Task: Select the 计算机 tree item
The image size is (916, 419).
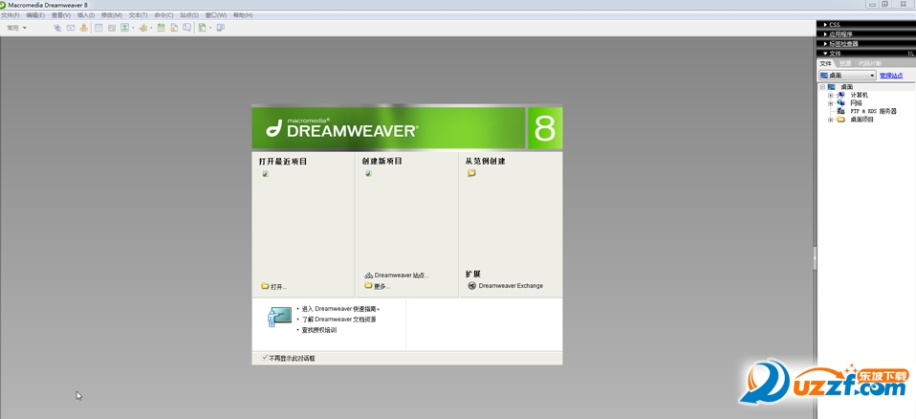Action: 859,95
